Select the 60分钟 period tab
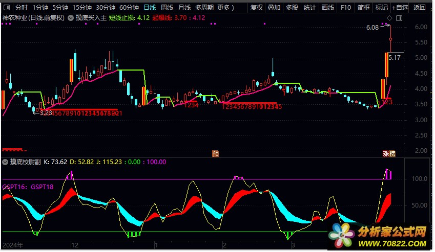 click(129, 8)
